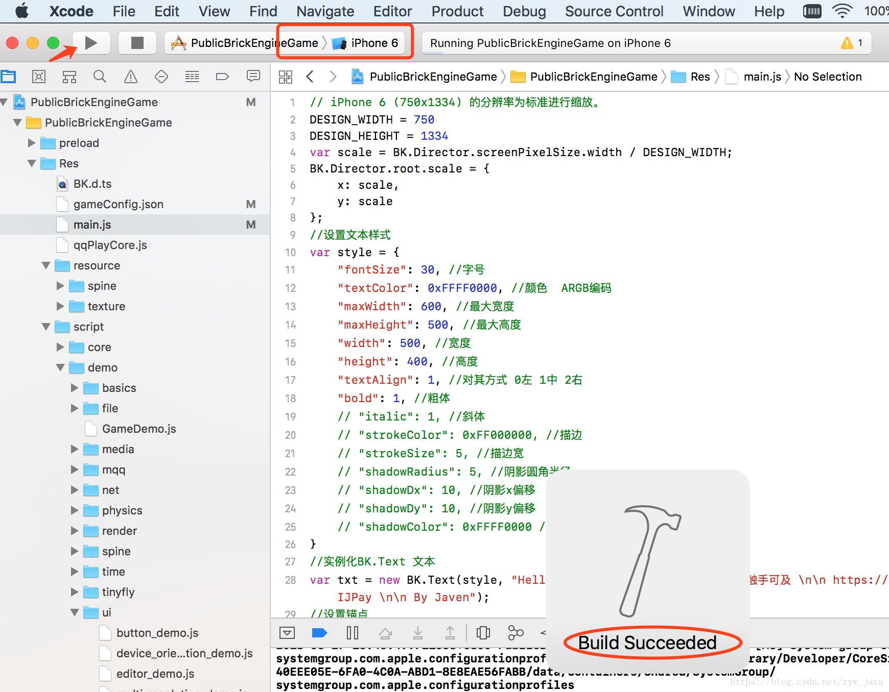This screenshot has width=889, height=692.
Task: Collapse the demo folder
Action: (x=60, y=367)
